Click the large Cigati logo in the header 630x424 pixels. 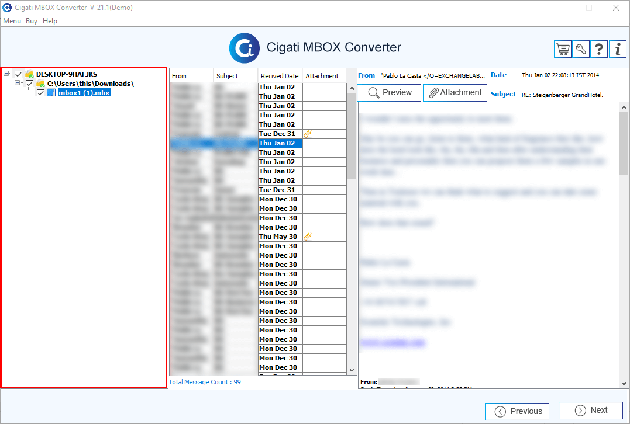[x=245, y=48]
